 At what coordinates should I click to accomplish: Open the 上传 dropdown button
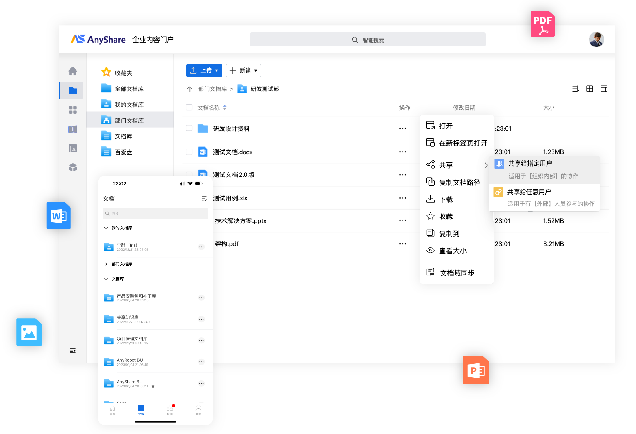(204, 71)
